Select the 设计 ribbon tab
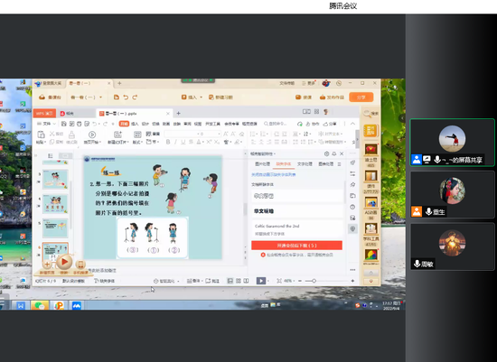Image resolution: width=497 pixels, height=362 pixels. coord(145,124)
